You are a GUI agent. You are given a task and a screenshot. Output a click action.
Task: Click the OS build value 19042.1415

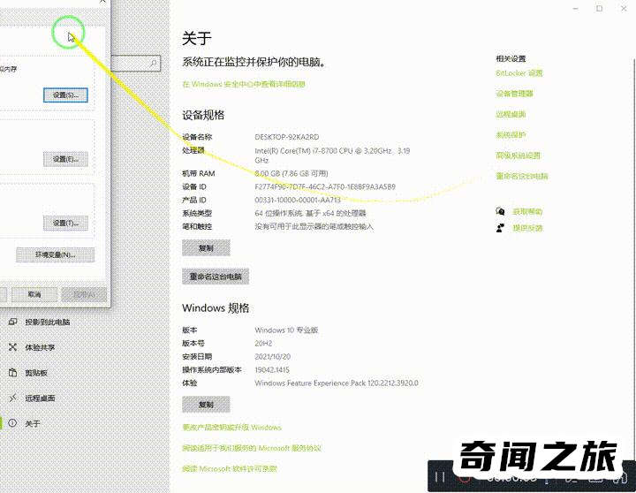point(272,369)
